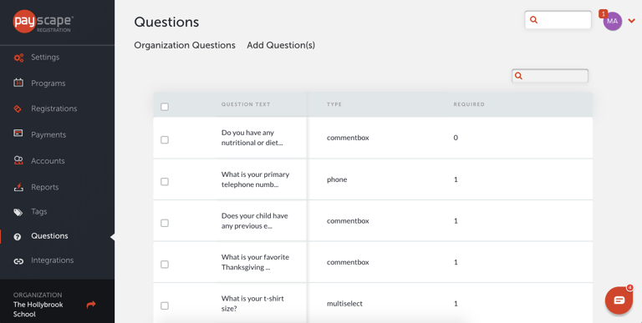Click the Payscape Registration logo
The image size is (642, 323).
tap(43, 21)
